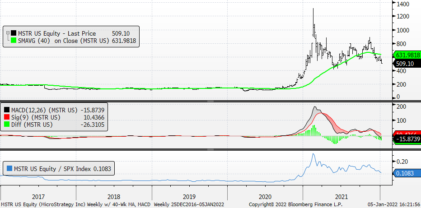
Task: Click 509.10 value in price legend
Action: click(x=121, y=33)
